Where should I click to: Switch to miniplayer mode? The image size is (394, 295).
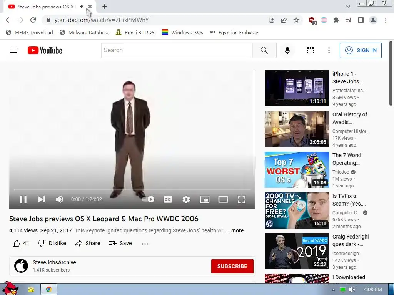coord(205,199)
